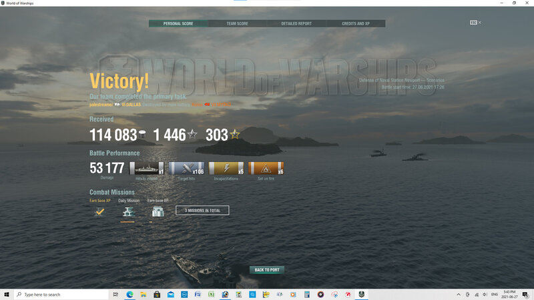The height and width of the screenshot is (300, 534).
Task: Open Task View from the taskbar
Action: click(x=115, y=295)
